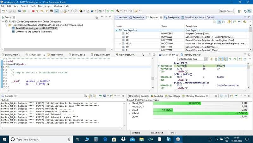Screen dimensions: 253x143
Task: Expand the SRAM memory region
Action: click(129, 110)
